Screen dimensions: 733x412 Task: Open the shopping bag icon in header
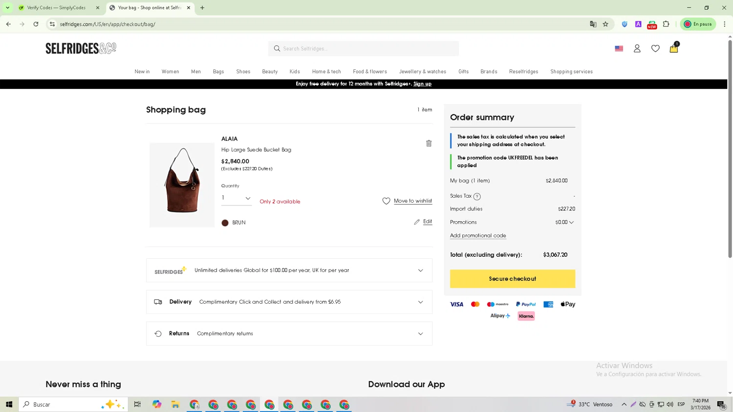tap(673, 48)
